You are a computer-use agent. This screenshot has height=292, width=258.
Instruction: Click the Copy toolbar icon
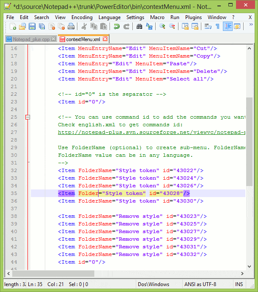pyautogui.click(x=94, y=26)
